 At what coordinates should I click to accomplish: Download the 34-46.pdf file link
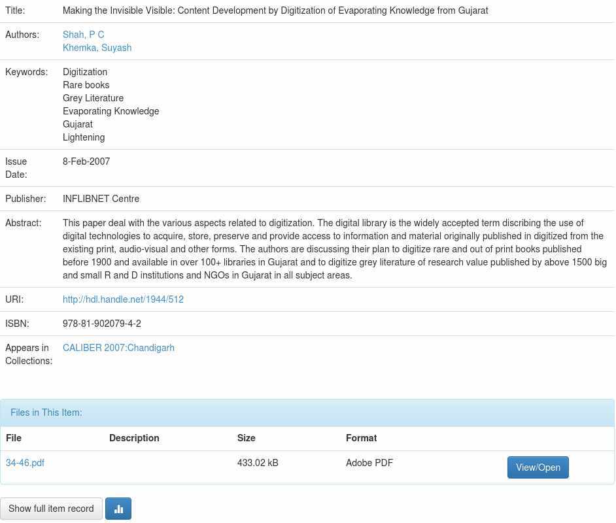25,463
